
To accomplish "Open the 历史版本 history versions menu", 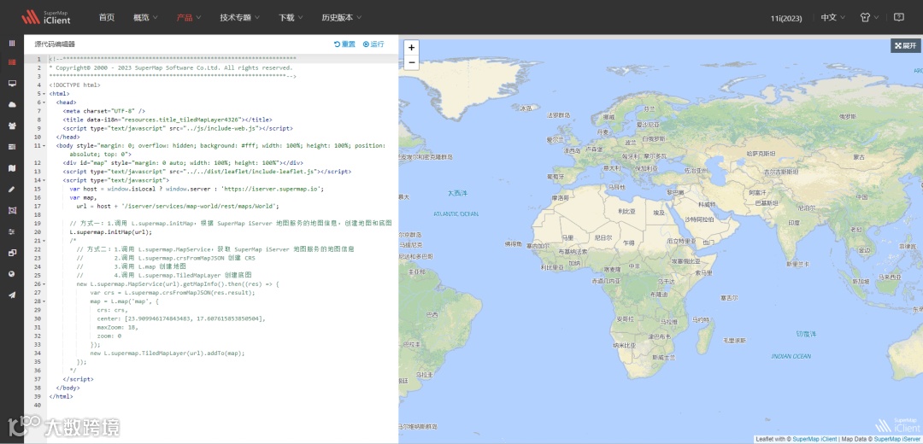I will click(342, 18).
